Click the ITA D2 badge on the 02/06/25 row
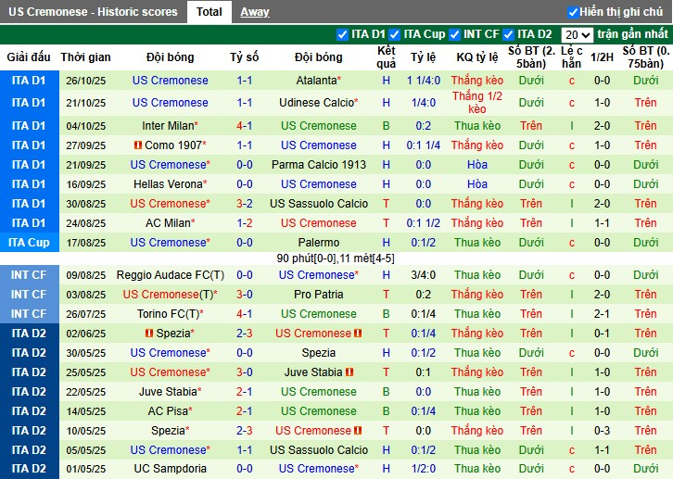 click(x=29, y=334)
